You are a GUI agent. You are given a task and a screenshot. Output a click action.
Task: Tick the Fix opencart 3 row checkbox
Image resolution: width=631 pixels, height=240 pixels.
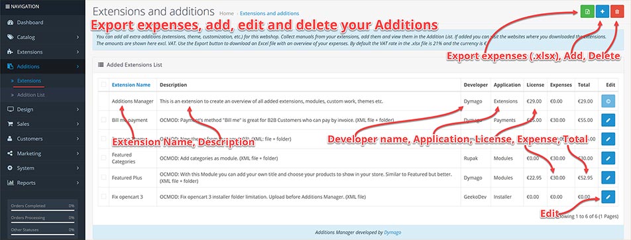[104, 197]
